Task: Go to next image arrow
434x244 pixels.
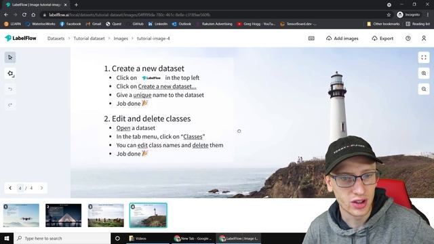Action: [x=41, y=188]
